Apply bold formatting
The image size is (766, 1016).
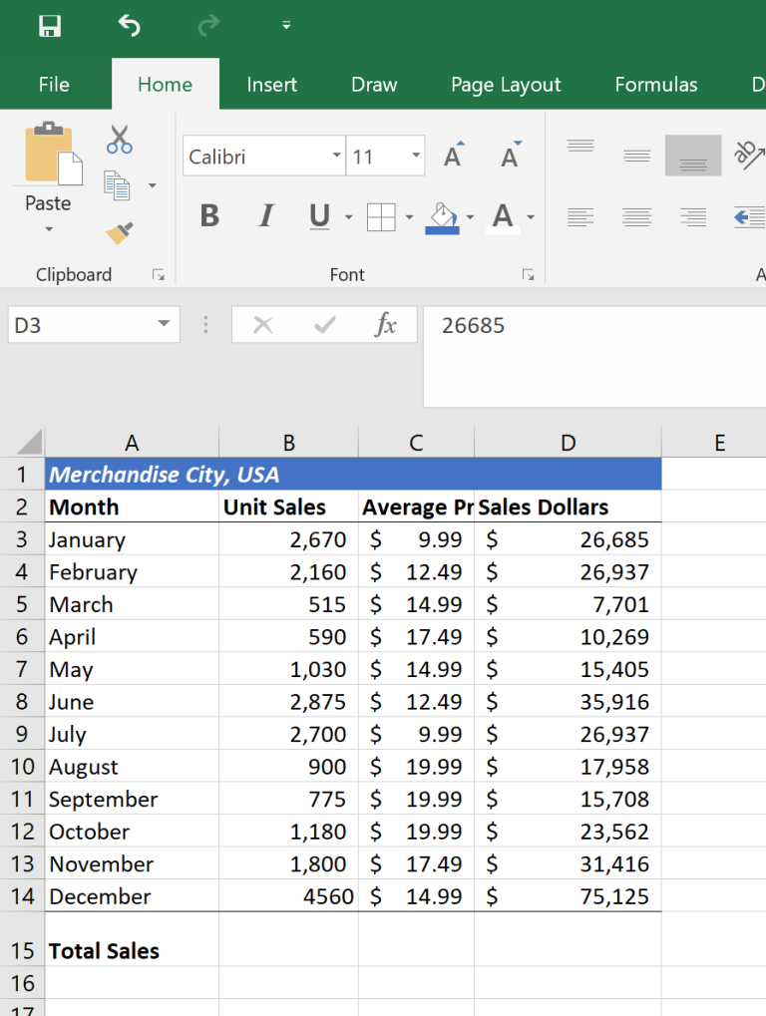click(x=208, y=216)
